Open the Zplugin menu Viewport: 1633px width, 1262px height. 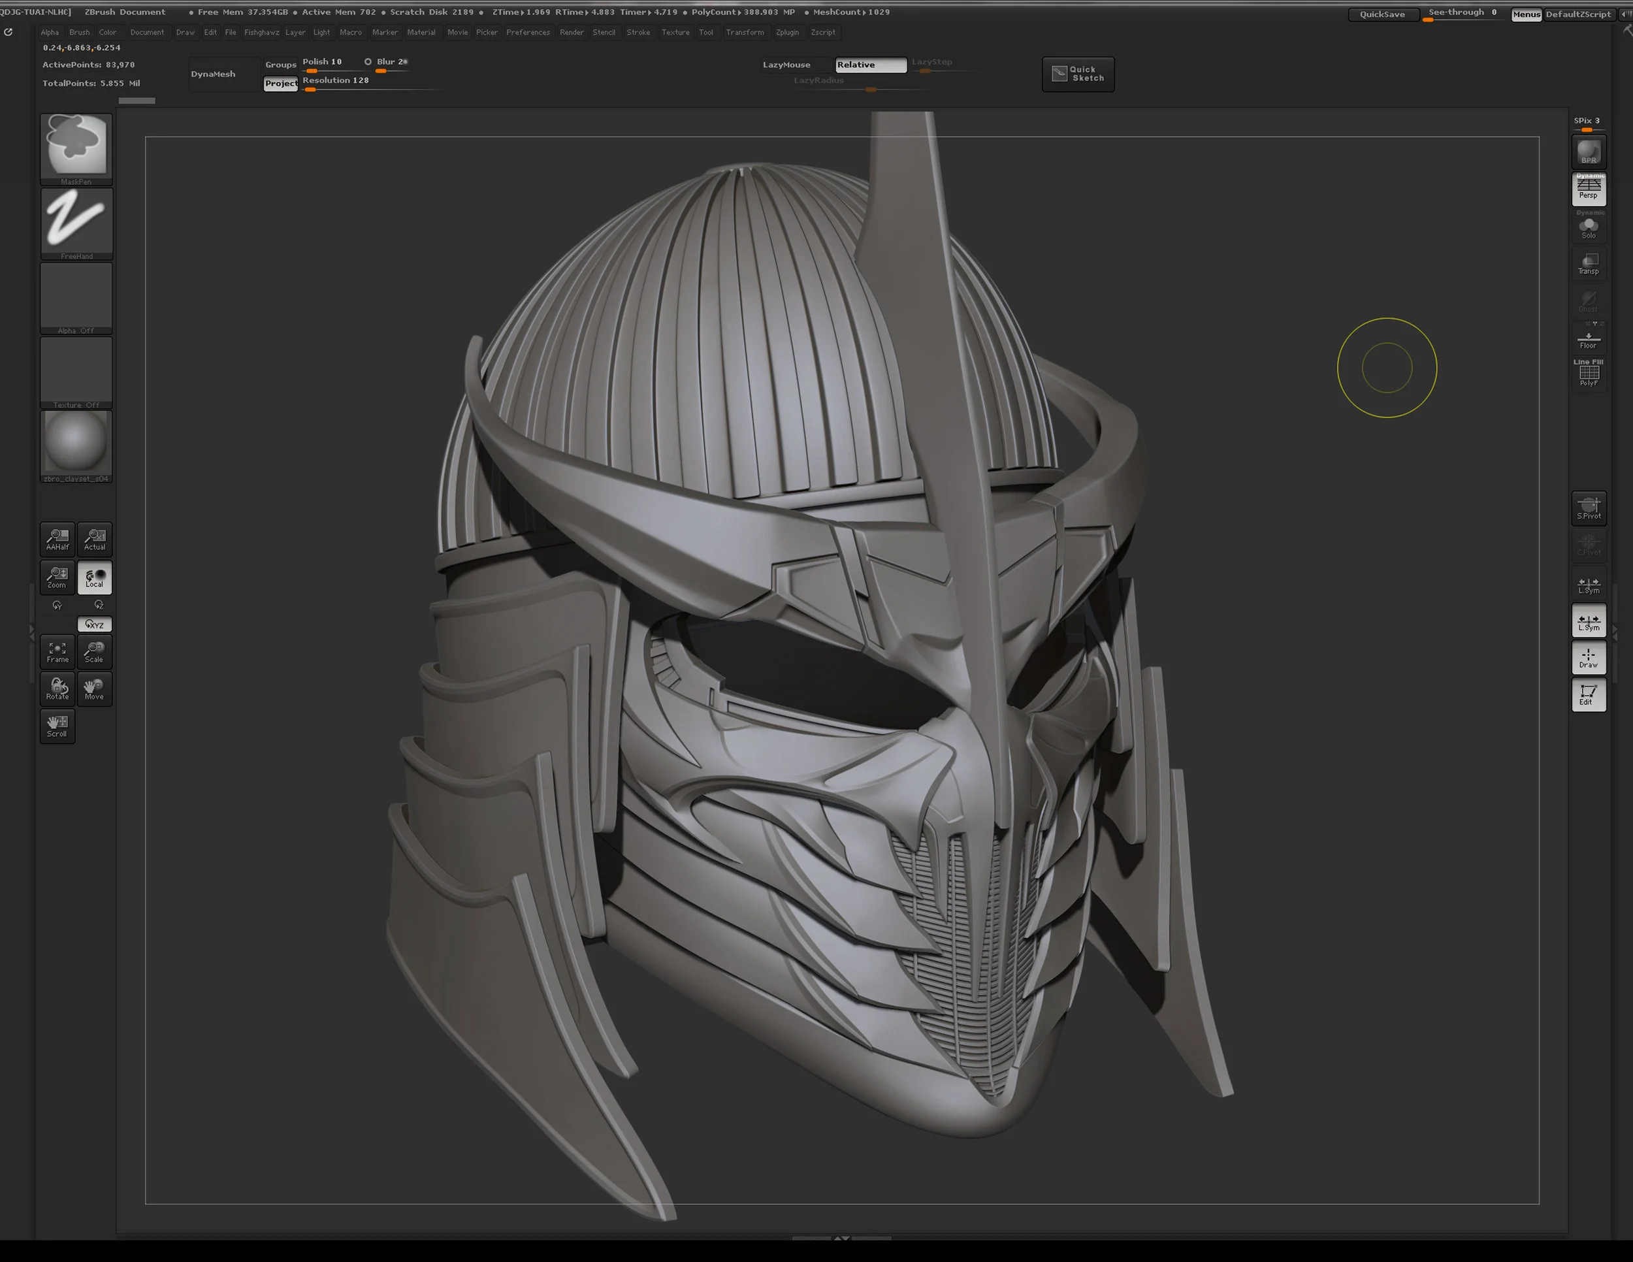coord(787,32)
